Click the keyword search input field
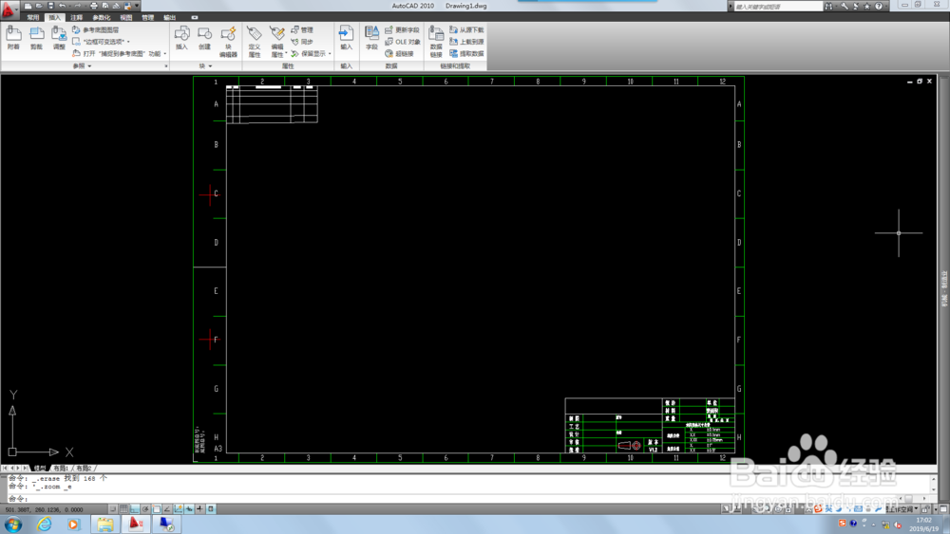Screen dimensions: 950x534 click(779, 6)
